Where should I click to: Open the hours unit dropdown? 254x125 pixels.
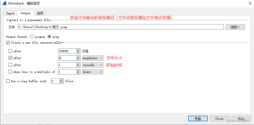(x=93, y=72)
